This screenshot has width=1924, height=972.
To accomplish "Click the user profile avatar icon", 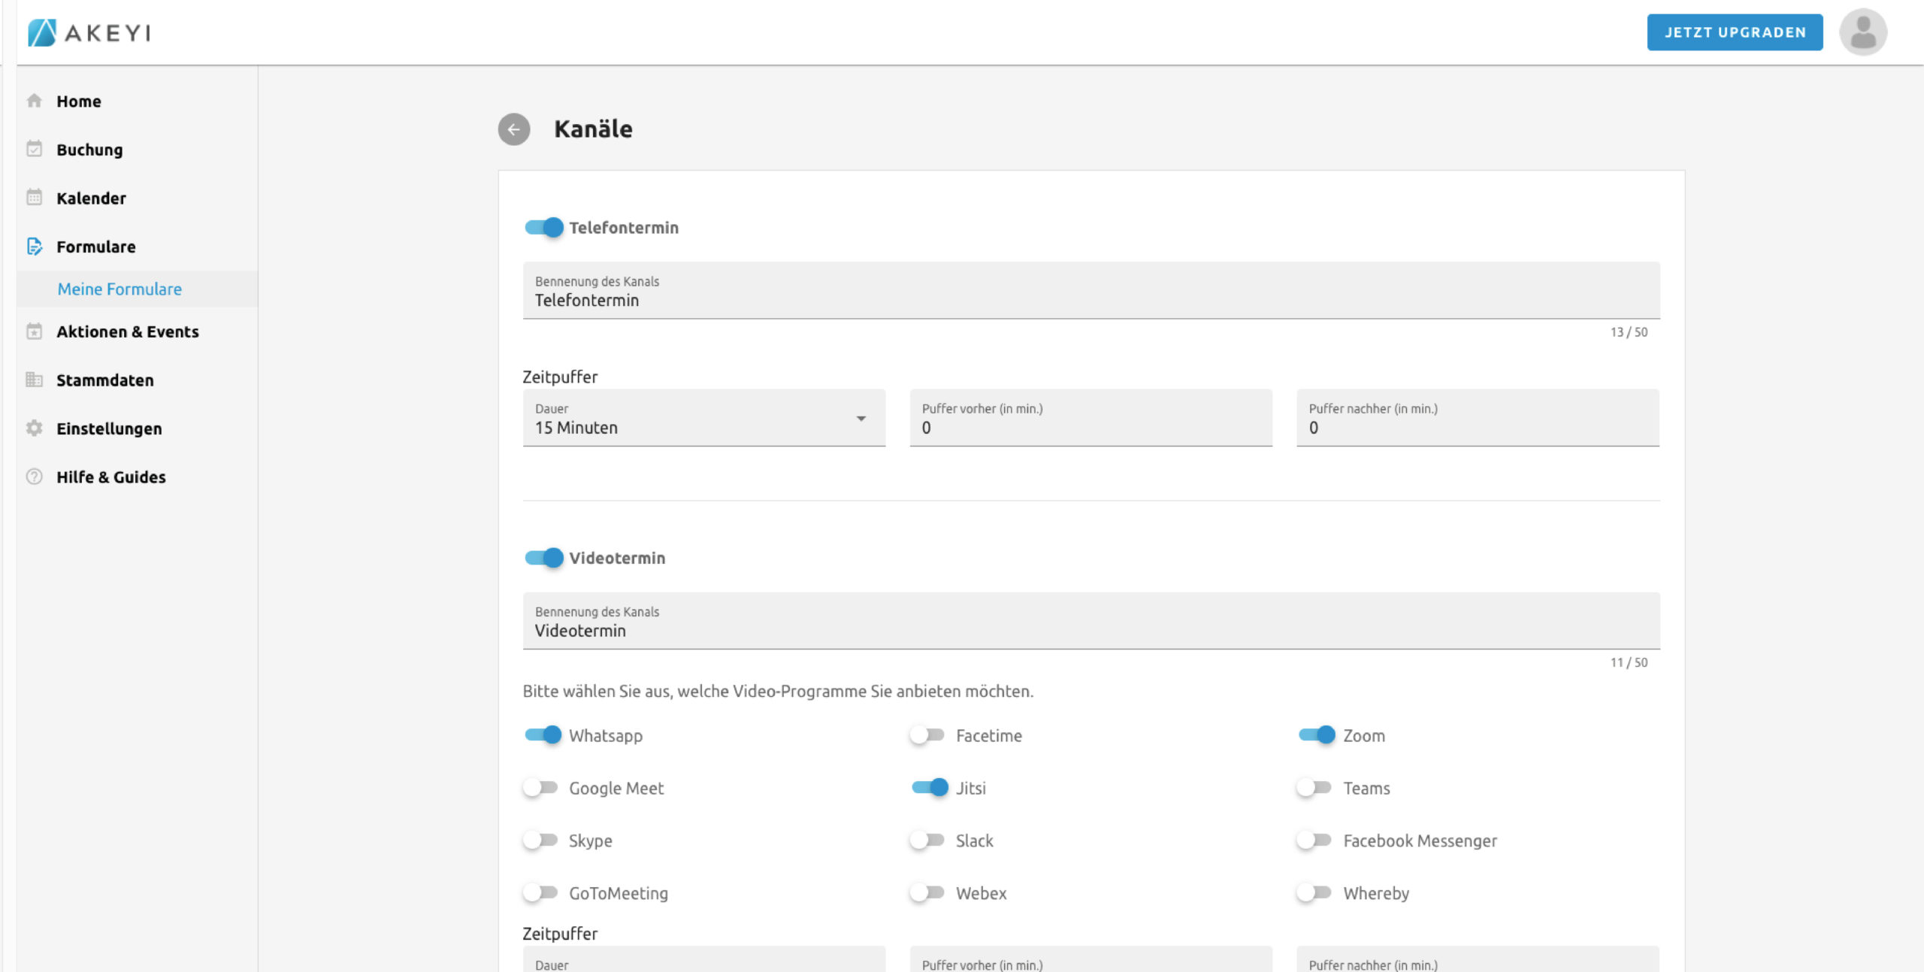I will pos(1862,32).
